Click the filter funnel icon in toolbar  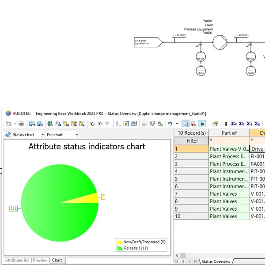(x=92, y=124)
